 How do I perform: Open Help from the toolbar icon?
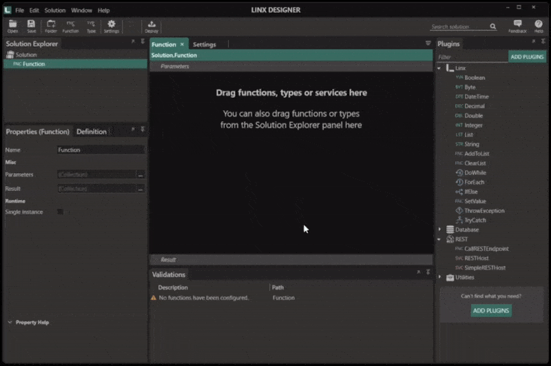click(x=539, y=26)
